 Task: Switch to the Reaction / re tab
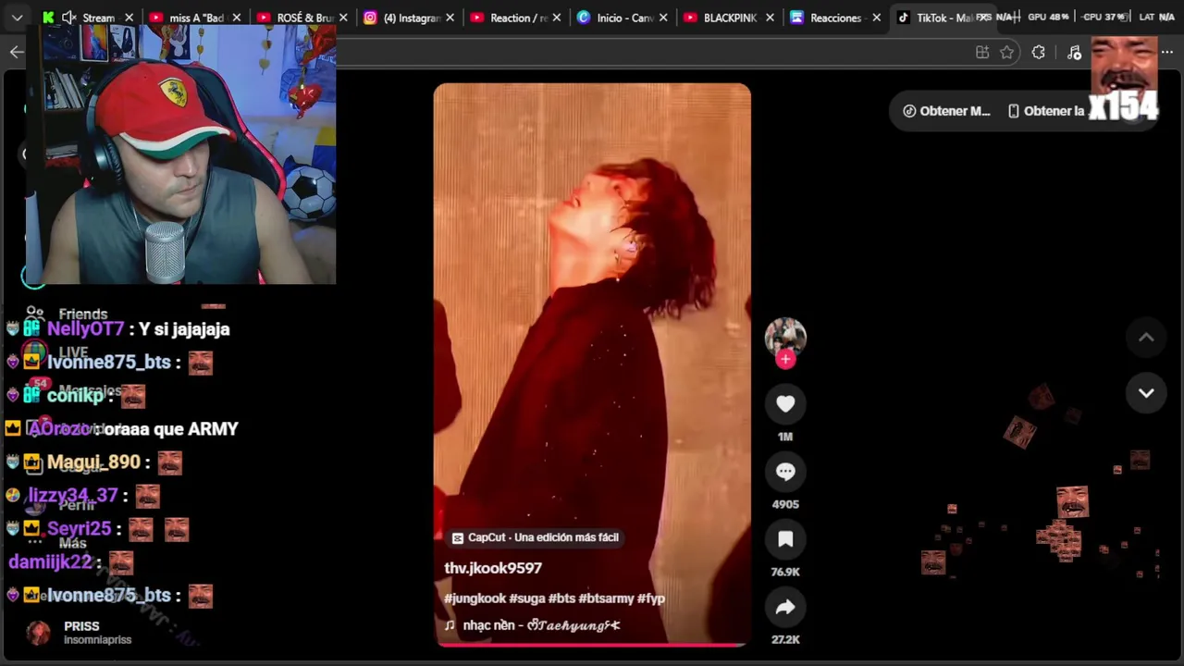tap(516, 18)
